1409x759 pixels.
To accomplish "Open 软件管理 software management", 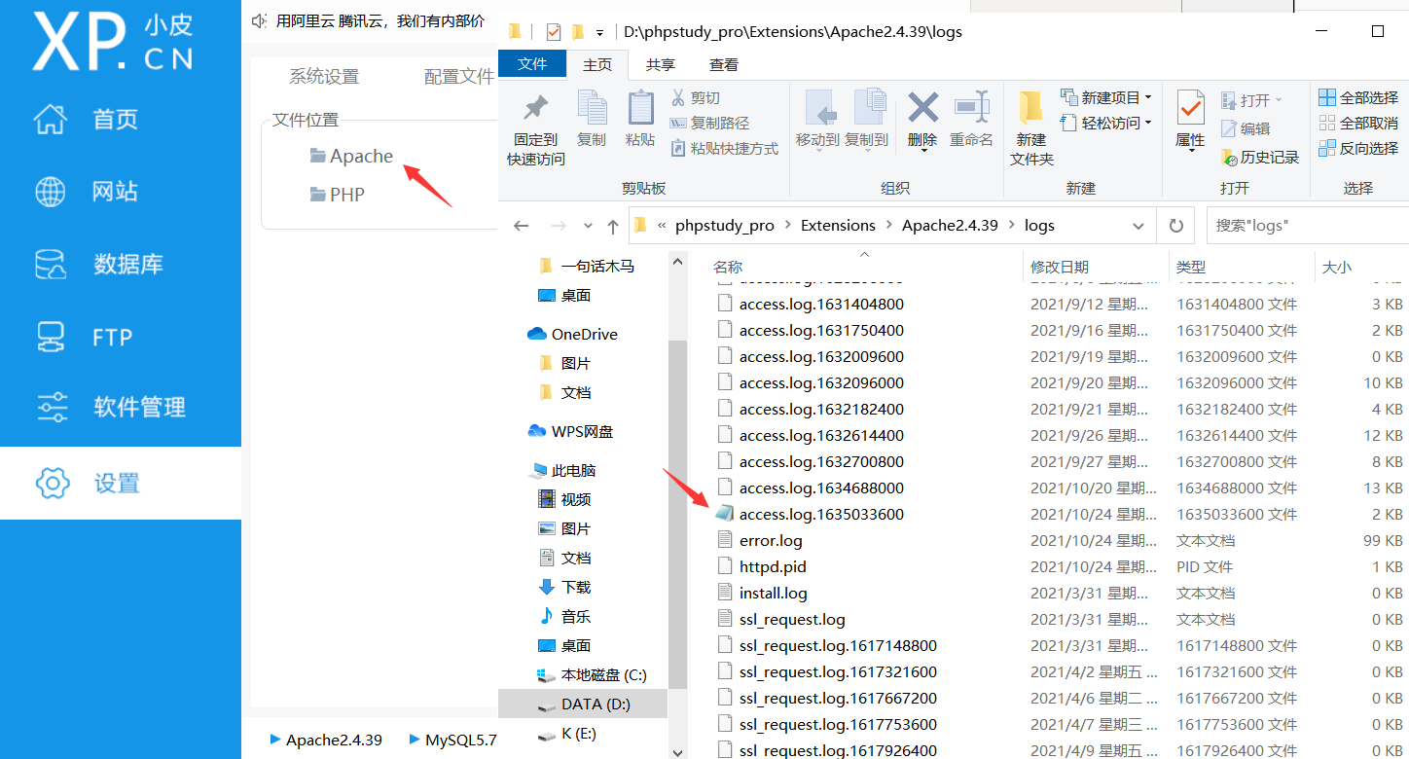I will point(109,407).
